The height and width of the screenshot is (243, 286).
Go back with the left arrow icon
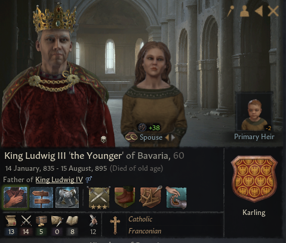pos(259,11)
